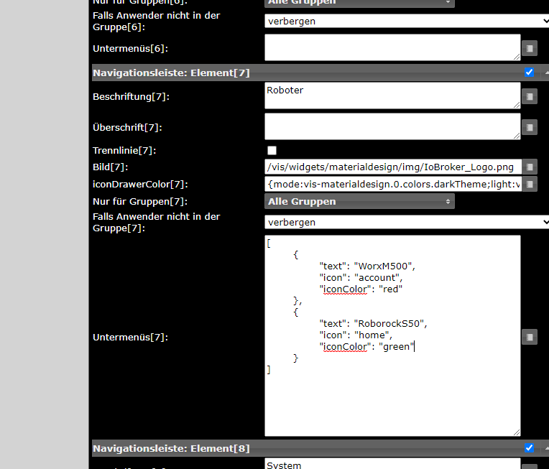Click the Beschriftung[7] field containing Roboter
Image resolution: width=549 pixels, height=469 pixels.
[x=392, y=96]
